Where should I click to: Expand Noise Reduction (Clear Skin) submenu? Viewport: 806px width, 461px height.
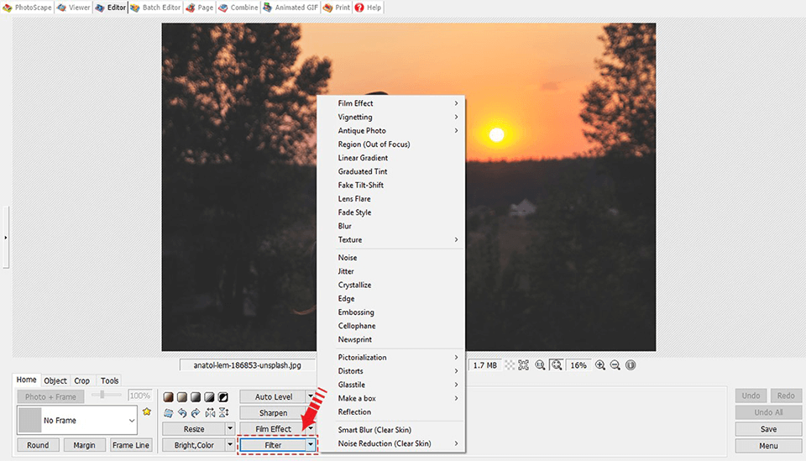coord(391,443)
